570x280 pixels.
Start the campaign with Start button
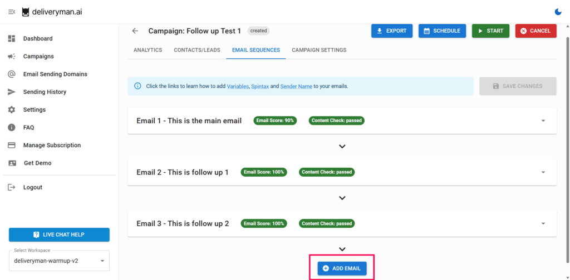(491, 31)
